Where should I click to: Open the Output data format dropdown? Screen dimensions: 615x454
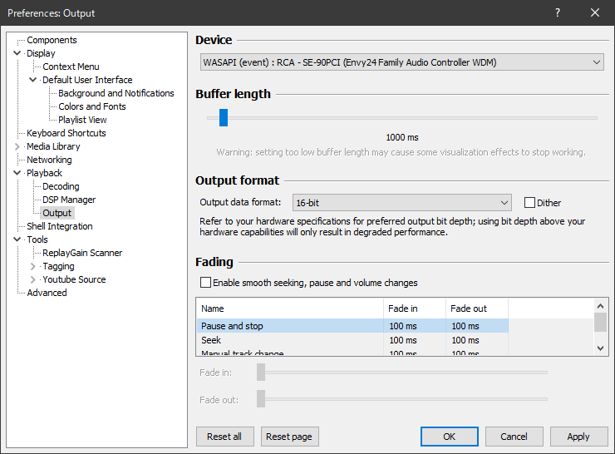(401, 202)
